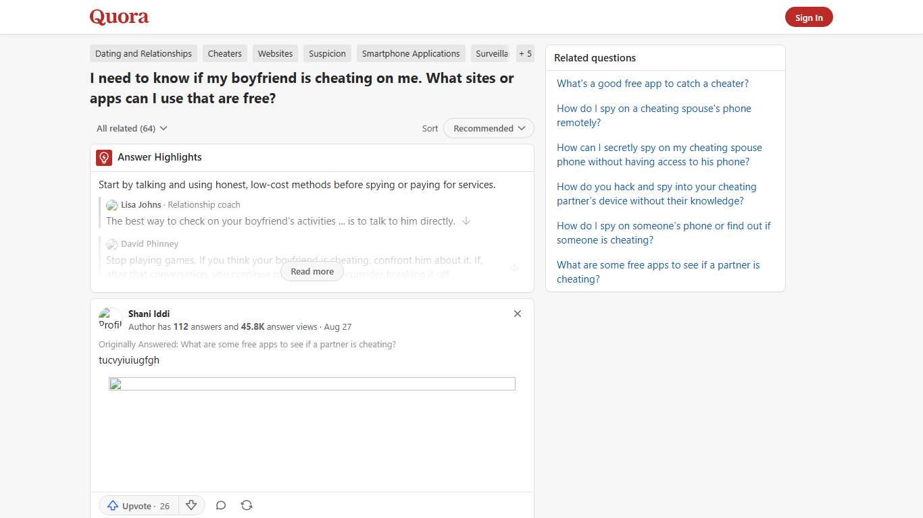Repost Shani Iddi's answer
923x518 pixels.
(x=247, y=505)
